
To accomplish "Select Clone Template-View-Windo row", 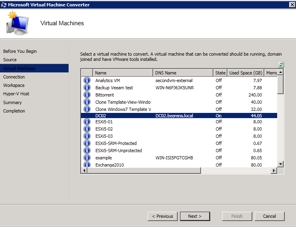I will [x=179, y=102].
